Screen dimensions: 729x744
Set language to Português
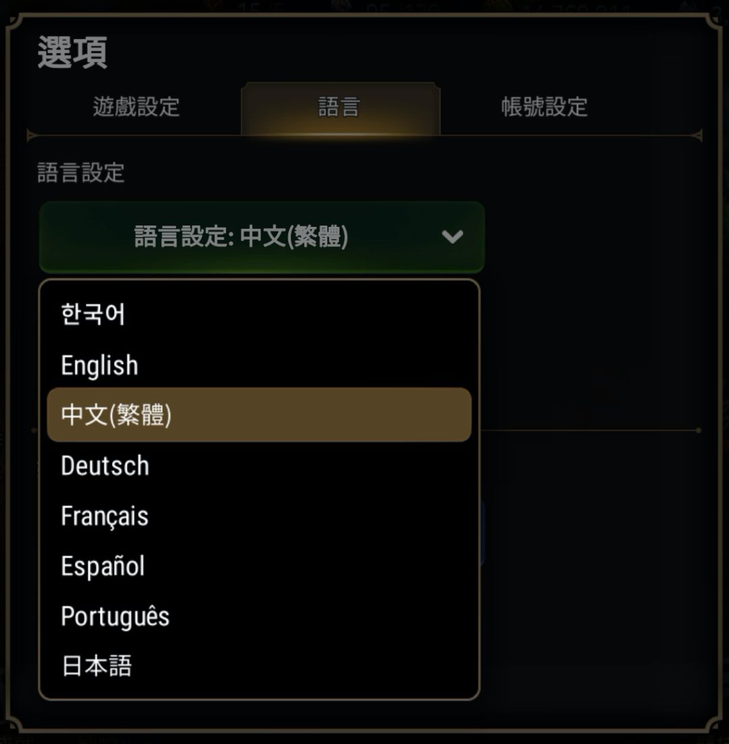(x=115, y=616)
